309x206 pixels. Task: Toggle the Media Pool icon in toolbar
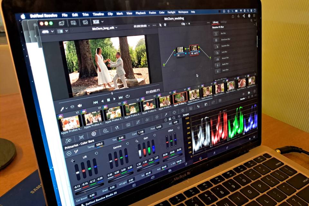point(85,22)
